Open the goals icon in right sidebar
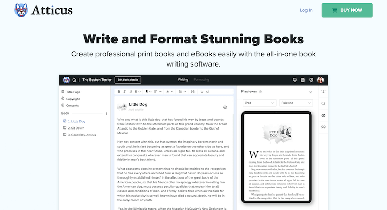This screenshot has width=387, height=210. click(x=324, y=115)
